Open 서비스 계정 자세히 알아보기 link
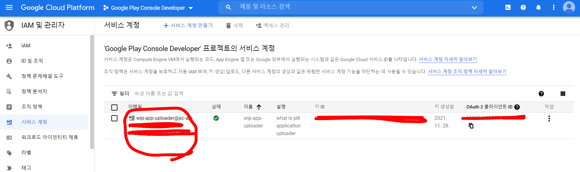 pos(448,59)
